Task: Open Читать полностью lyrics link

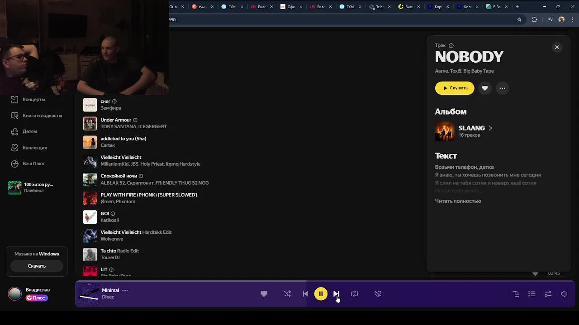Action: click(458, 201)
